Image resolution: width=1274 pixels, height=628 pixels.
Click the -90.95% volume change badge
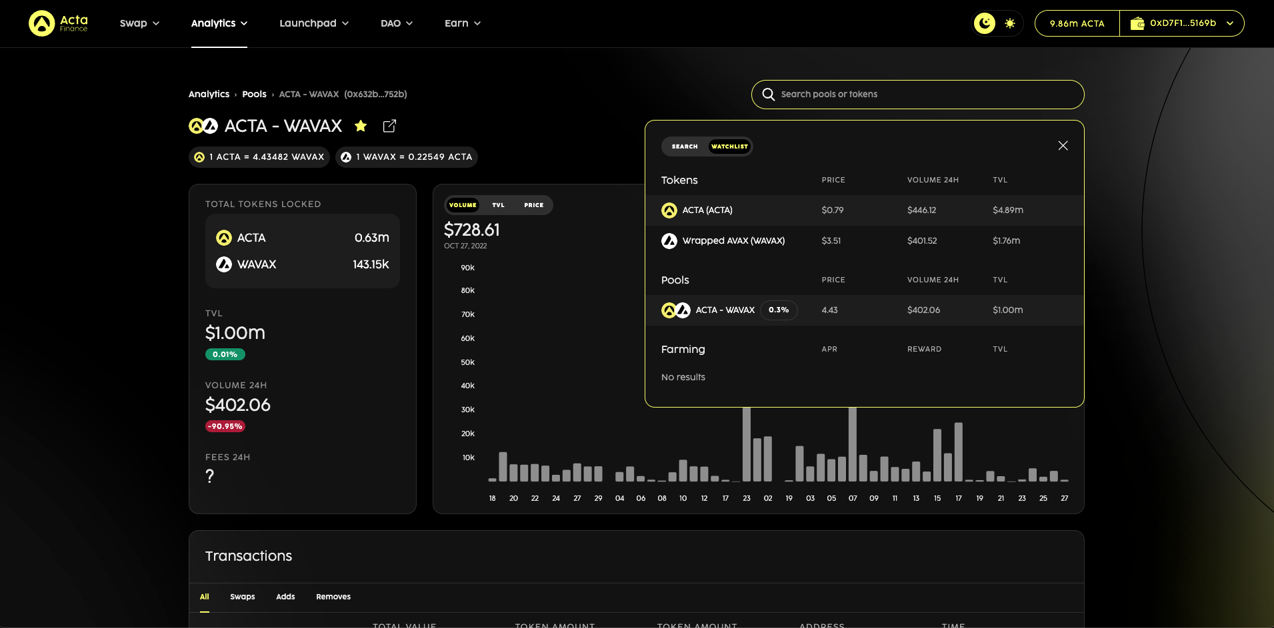(x=225, y=426)
